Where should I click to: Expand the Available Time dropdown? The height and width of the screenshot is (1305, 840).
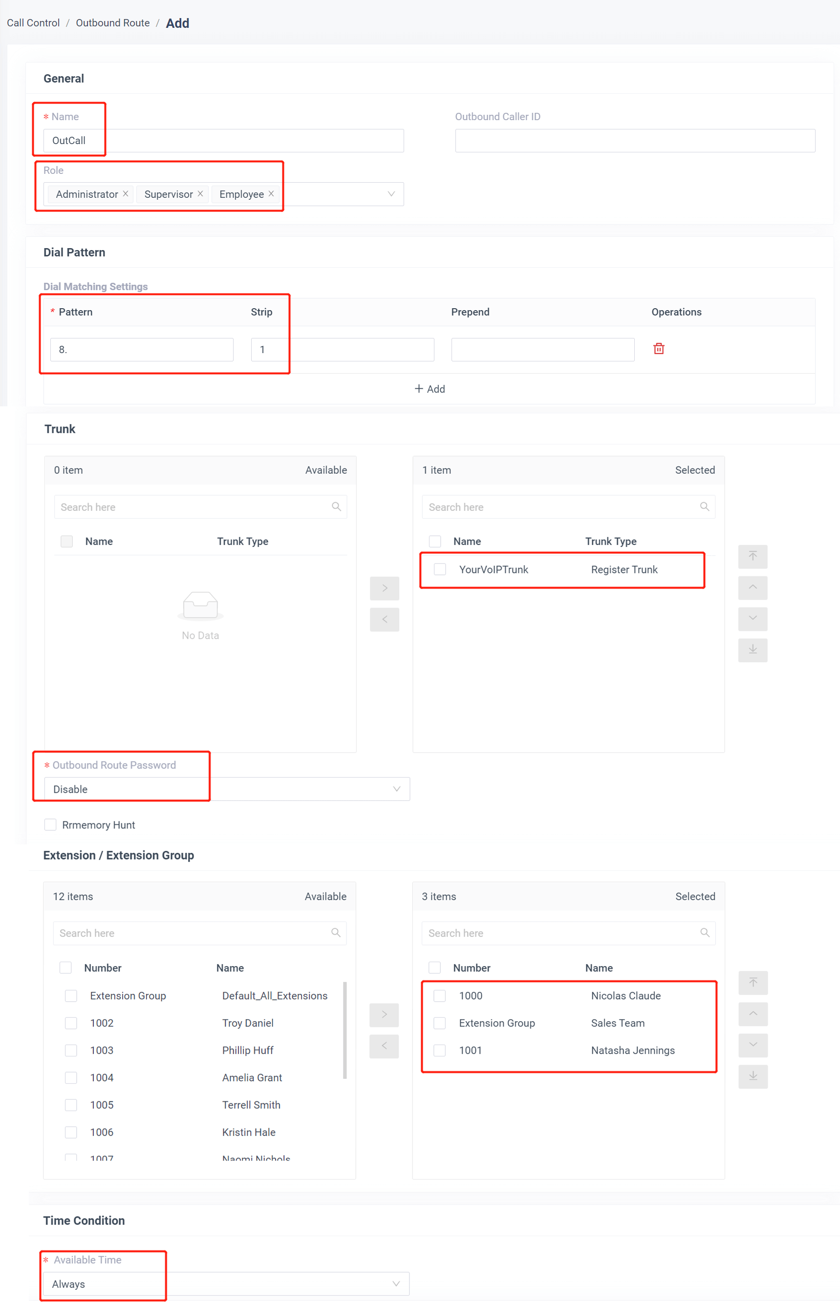226,1284
